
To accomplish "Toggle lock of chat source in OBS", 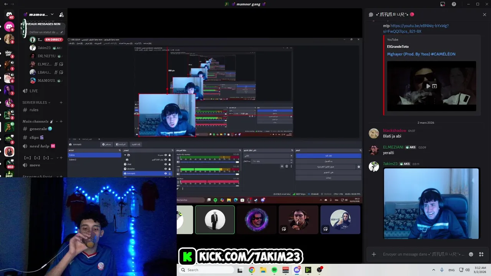I will [170, 164].
